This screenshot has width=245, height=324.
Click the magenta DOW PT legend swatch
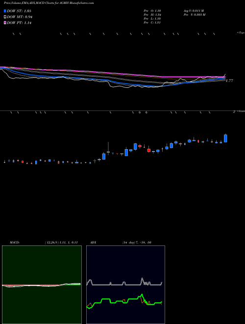coord(5,23)
